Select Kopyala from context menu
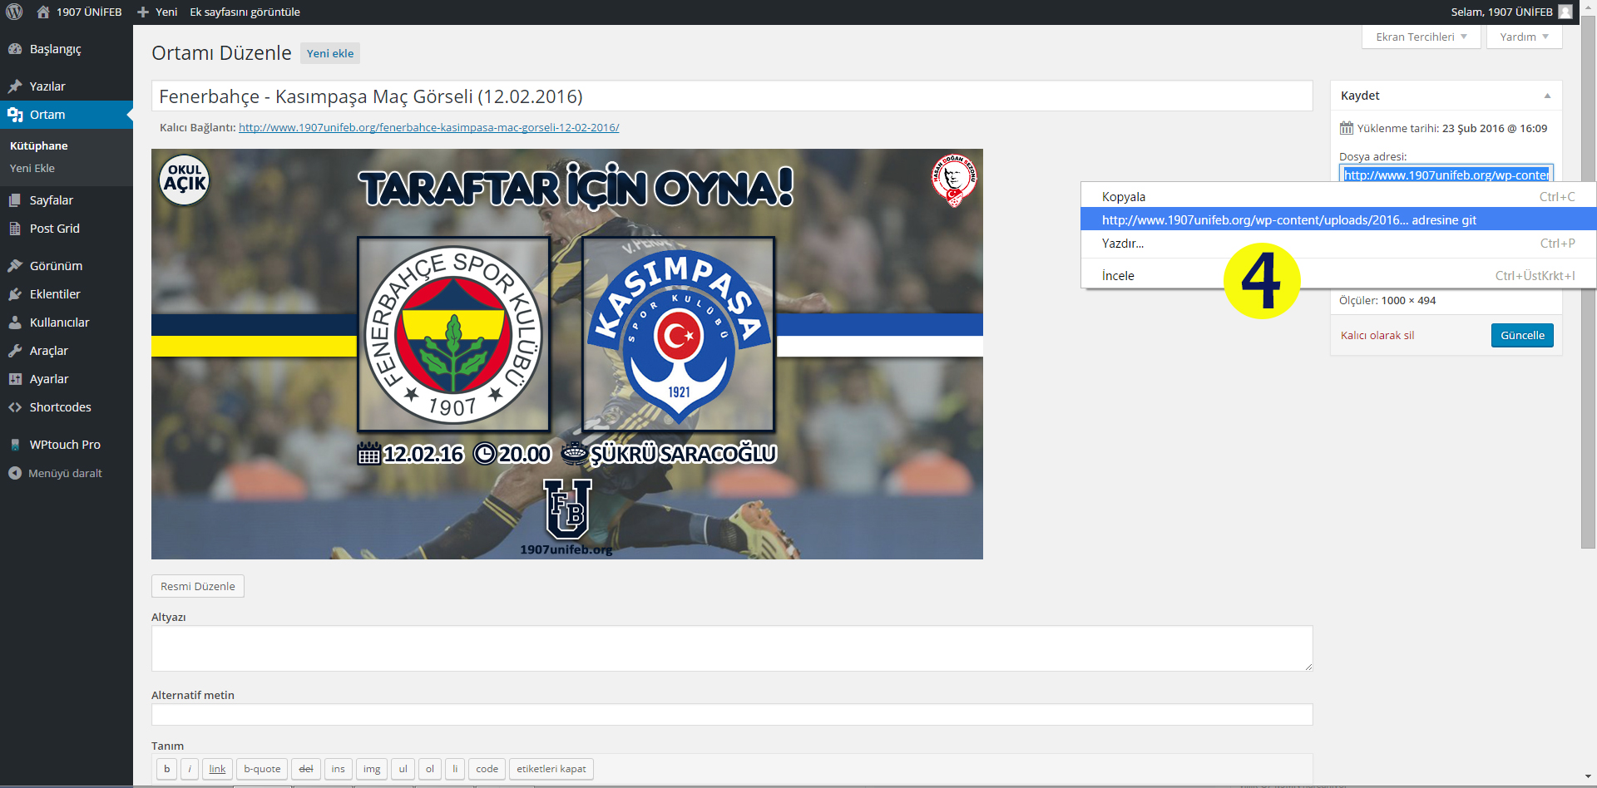1597x788 pixels. pos(1124,197)
